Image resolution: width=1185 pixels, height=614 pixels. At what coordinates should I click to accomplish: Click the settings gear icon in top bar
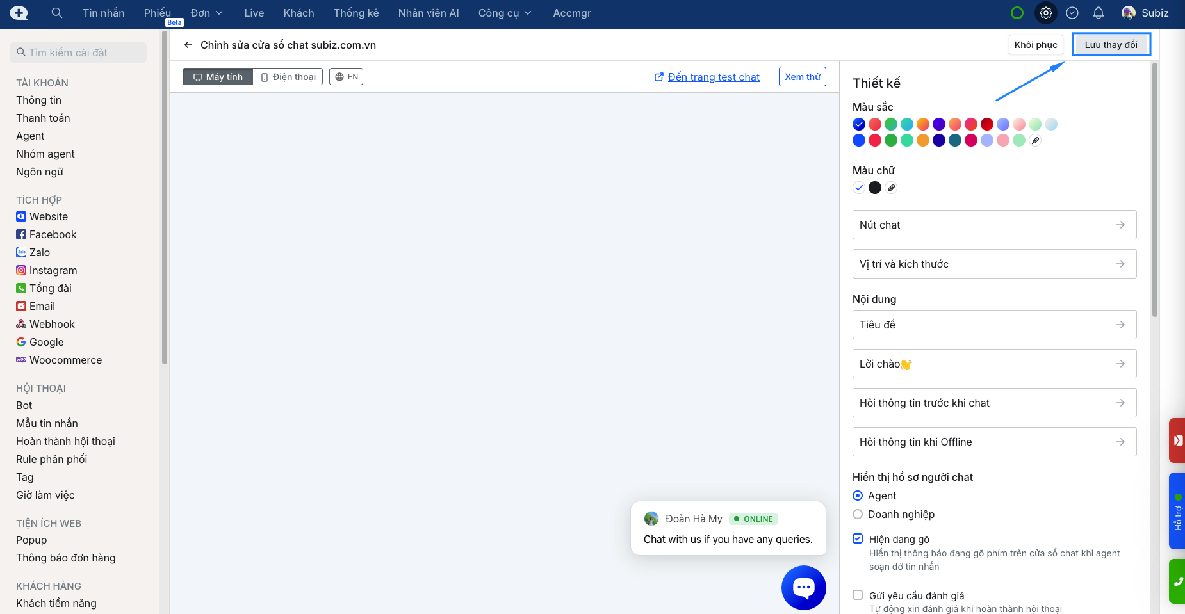(1045, 13)
